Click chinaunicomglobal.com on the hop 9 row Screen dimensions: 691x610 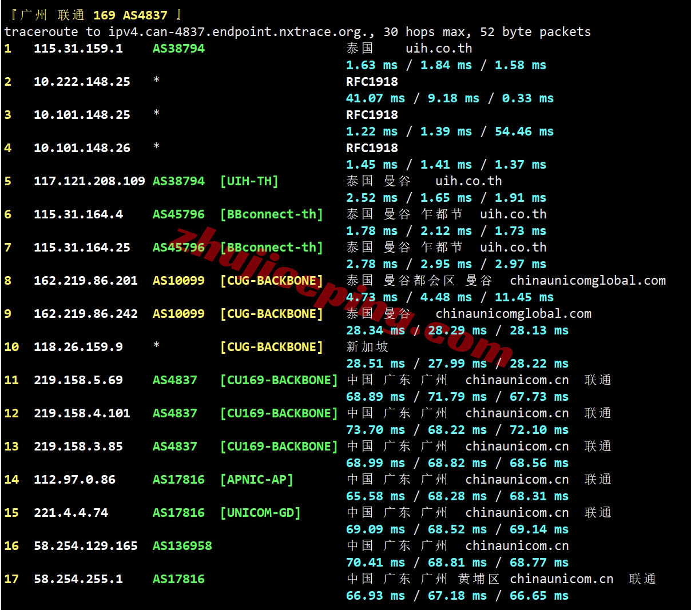513,313
